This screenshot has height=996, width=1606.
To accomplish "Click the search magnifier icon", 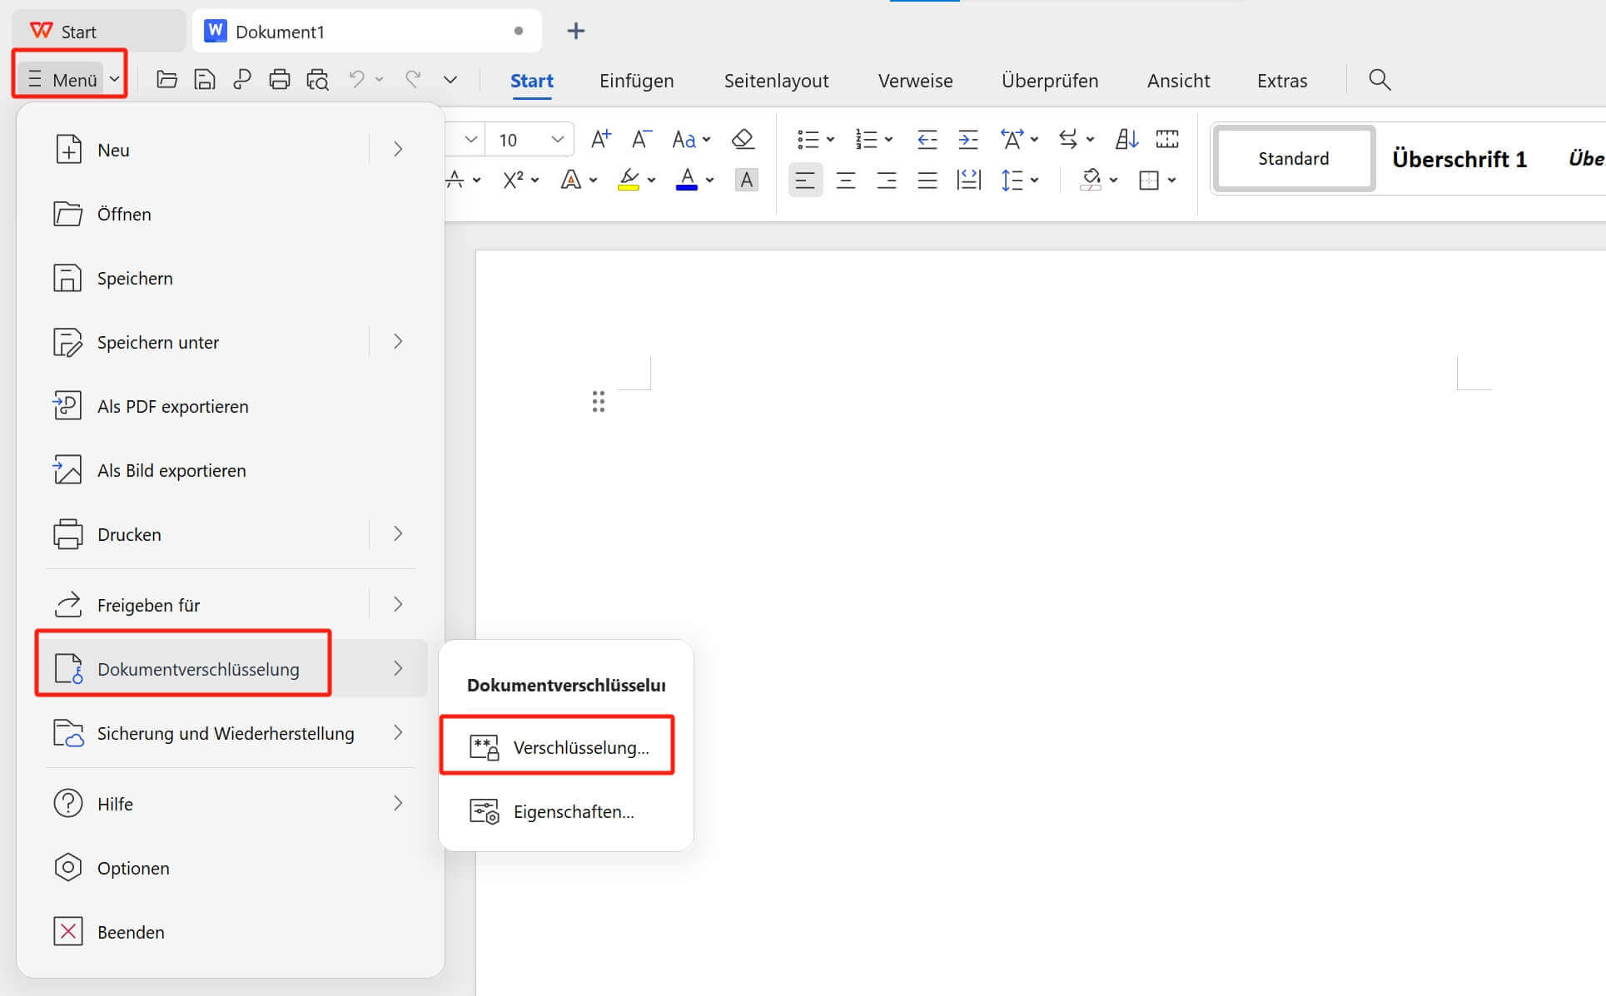I will pyautogui.click(x=1380, y=80).
